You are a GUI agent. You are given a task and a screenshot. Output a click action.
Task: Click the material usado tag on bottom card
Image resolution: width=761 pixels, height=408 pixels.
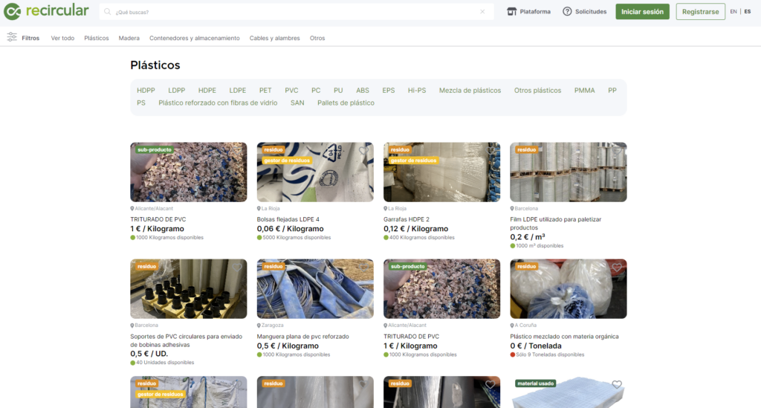tap(535, 383)
